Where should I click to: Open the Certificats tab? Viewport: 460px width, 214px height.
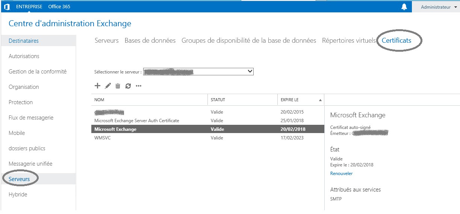click(x=396, y=40)
